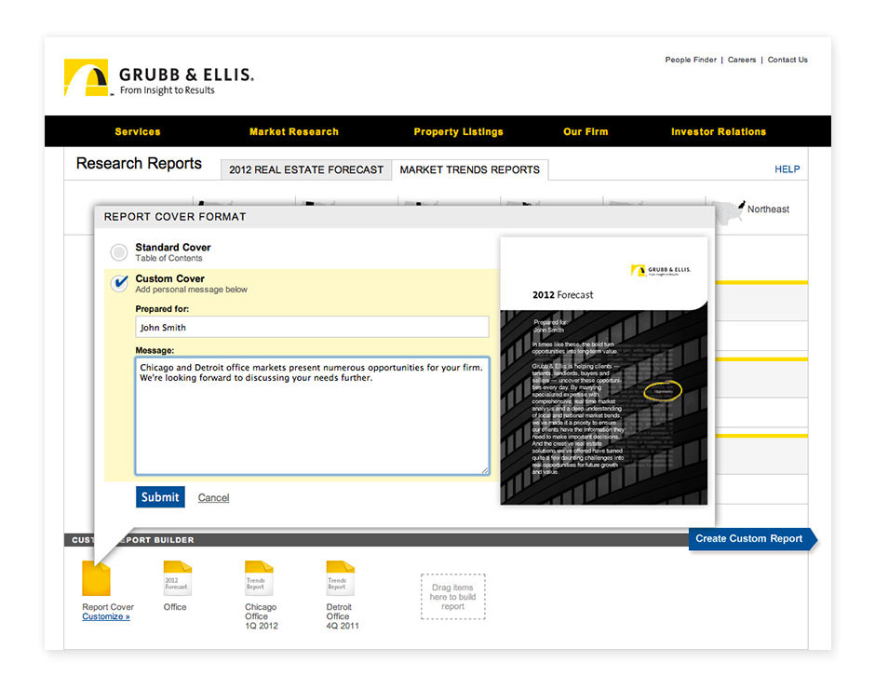Click the Drag items here drop zone
This screenshot has width=875, height=689.
(x=452, y=597)
